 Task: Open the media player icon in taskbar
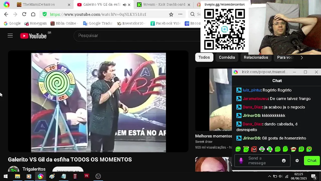29,176
